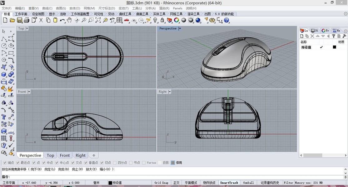Switch to the 曲线工具 toolbar tab
The height and width of the screenshot is (187, 348).
pyautogui.click(x=125, y=14)
